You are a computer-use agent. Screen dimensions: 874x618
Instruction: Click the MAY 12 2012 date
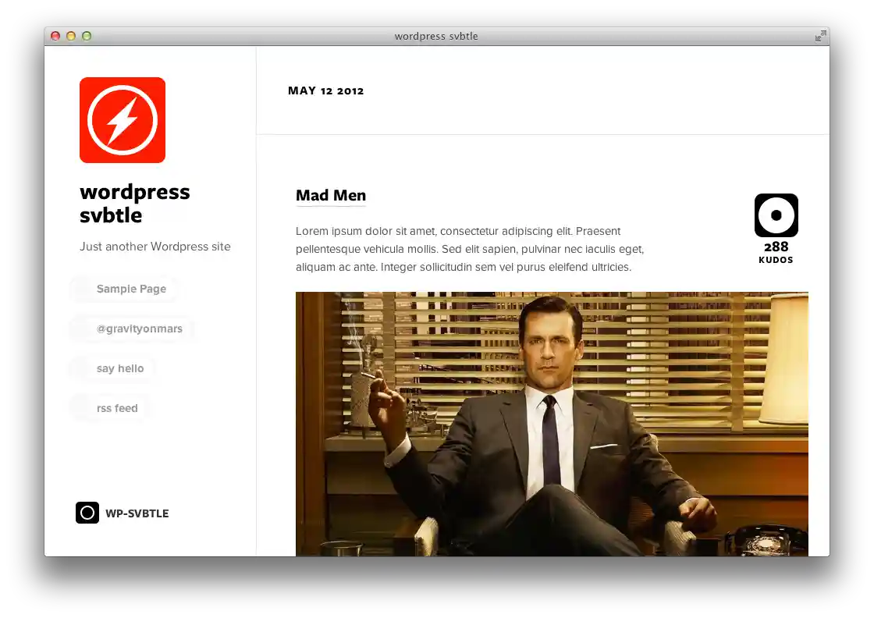click(325, 91)
